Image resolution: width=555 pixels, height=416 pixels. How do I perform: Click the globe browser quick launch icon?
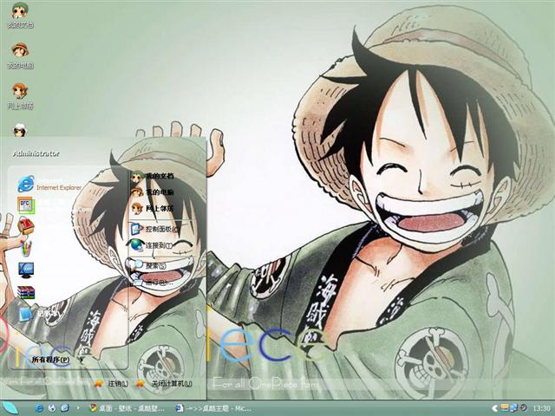pyautogui.click(x=52, y=408)
